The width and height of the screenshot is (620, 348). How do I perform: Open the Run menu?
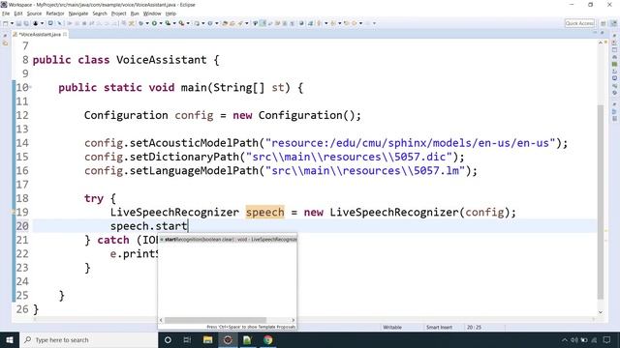135,14
